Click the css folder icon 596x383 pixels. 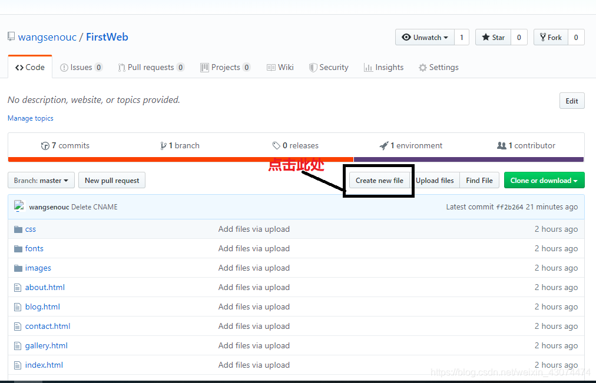click(18, 229)
